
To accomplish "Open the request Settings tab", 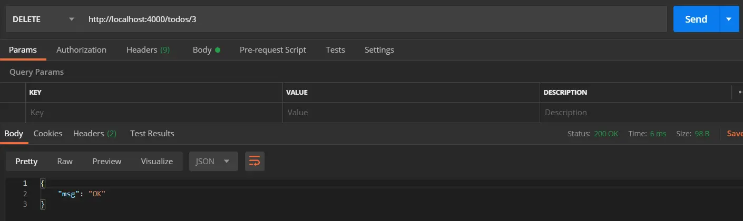I will [379, 50].
